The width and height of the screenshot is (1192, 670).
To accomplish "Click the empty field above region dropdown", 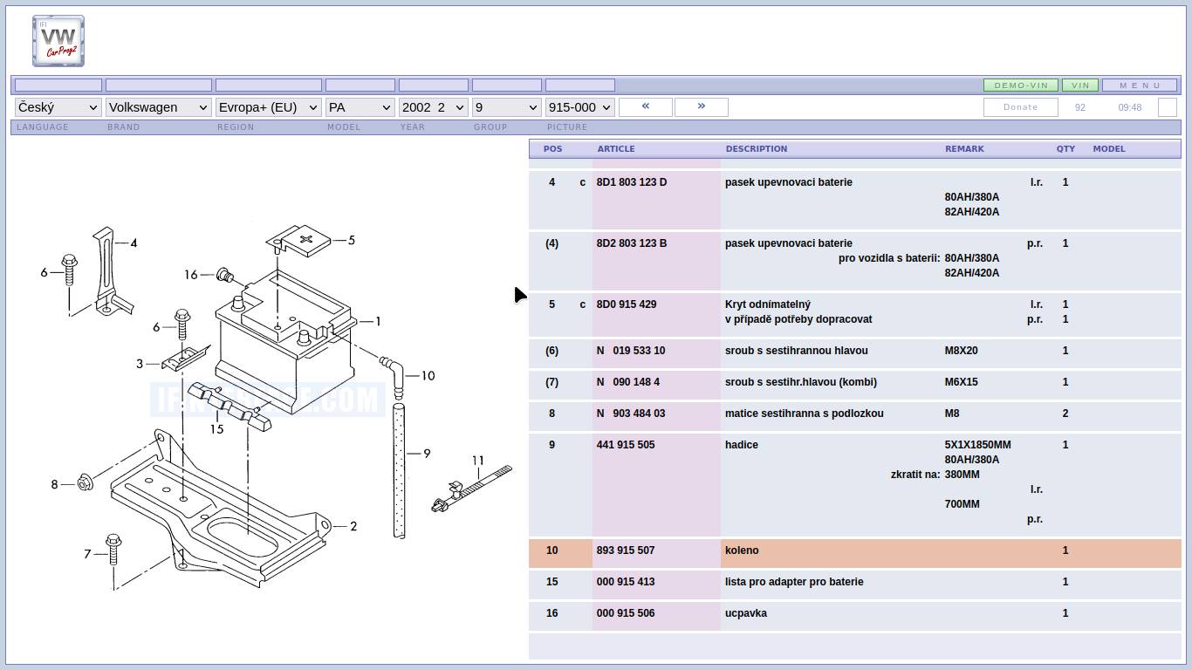I will pyautogui.click(x=269, y=85).
